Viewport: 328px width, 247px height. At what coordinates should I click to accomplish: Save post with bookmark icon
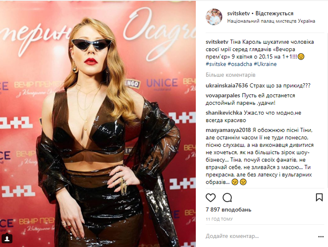(x=319, y=197)
